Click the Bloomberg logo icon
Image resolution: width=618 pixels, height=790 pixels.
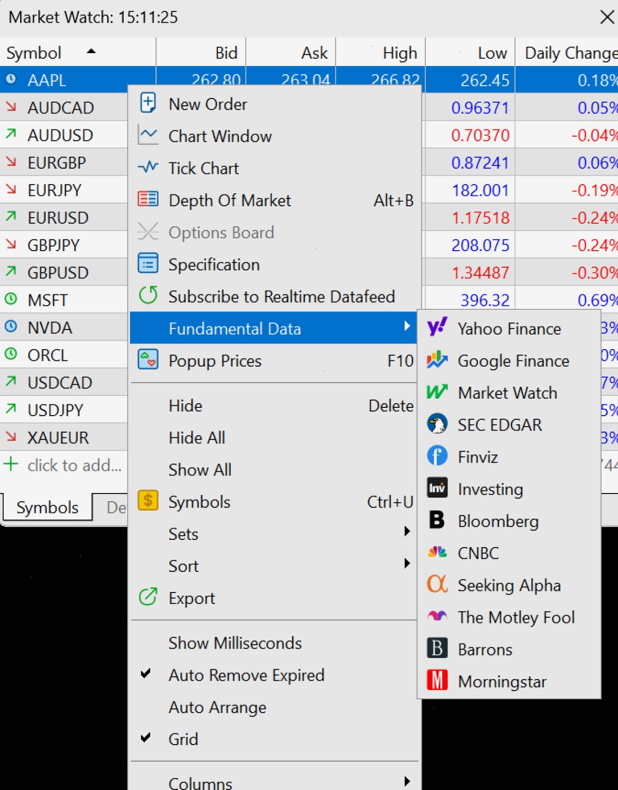(x=437, y=520)
